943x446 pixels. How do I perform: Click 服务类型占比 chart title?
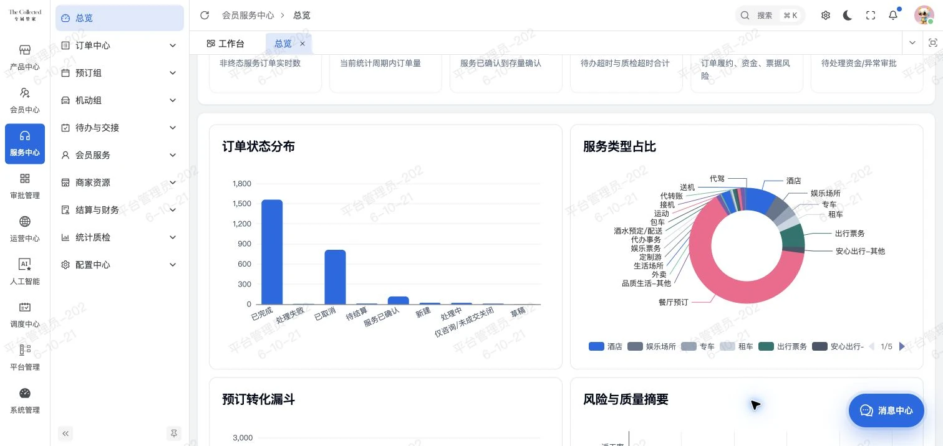click(x=620, y=146)
